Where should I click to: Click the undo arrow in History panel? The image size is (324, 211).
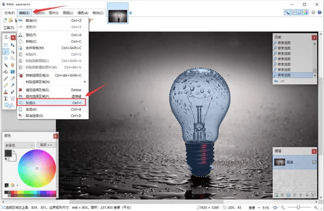[x=276, y=81]
